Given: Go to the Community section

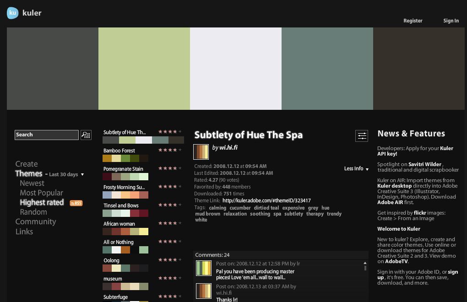Looking at the screenshot, I should click(x=36, y=222).
